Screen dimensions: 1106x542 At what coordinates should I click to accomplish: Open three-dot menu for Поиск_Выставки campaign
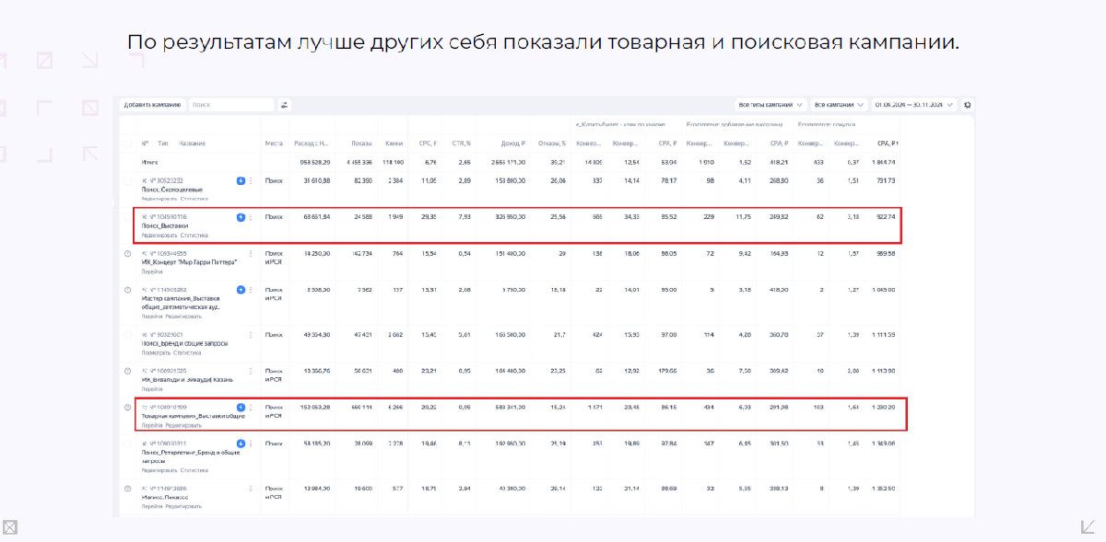pos(251,217)
